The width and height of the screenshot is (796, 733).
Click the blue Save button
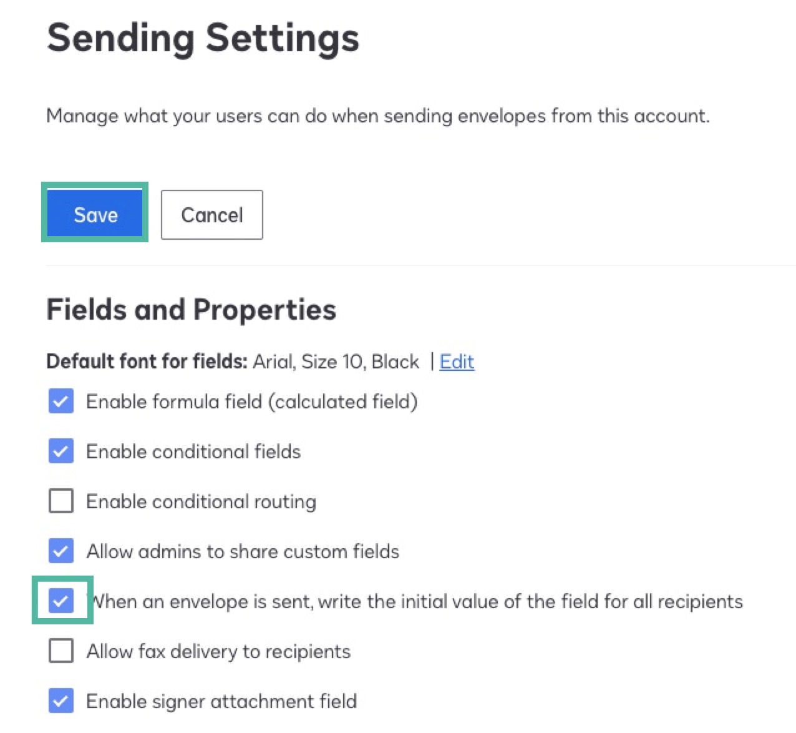95,215
